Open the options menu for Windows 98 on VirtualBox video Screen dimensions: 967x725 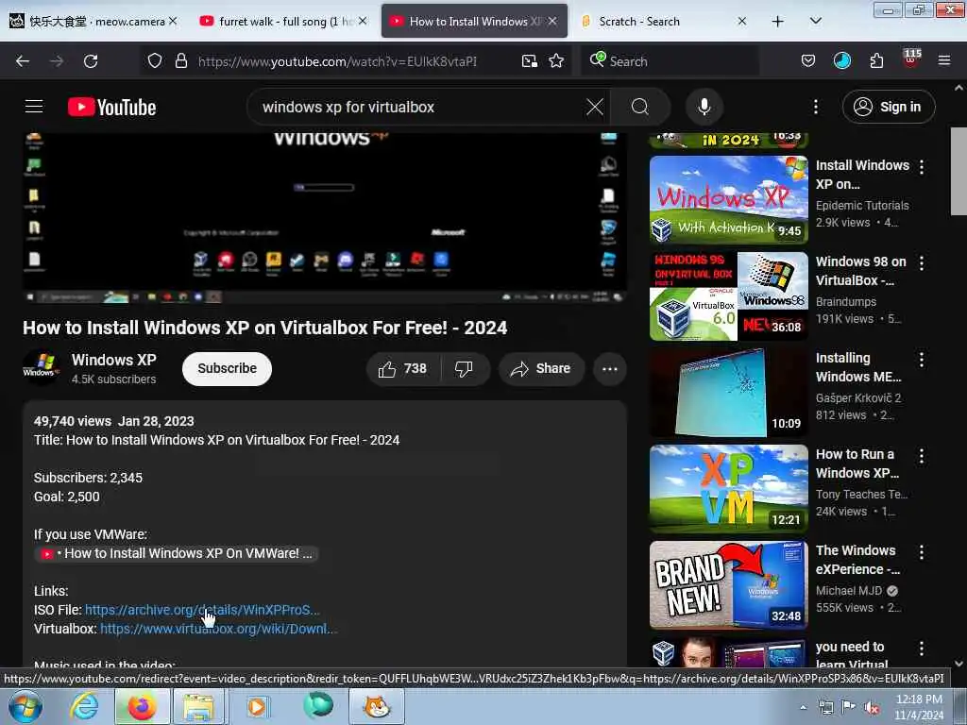(922, 263)
